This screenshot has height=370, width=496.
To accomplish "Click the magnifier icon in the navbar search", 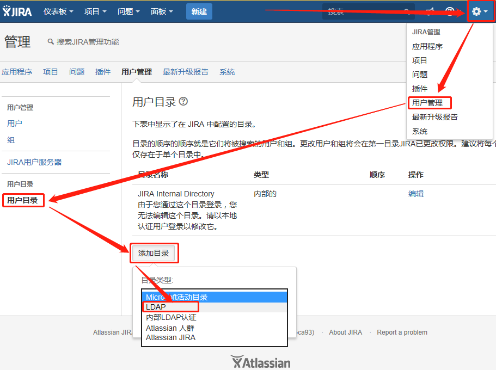I will click(407, 11).
